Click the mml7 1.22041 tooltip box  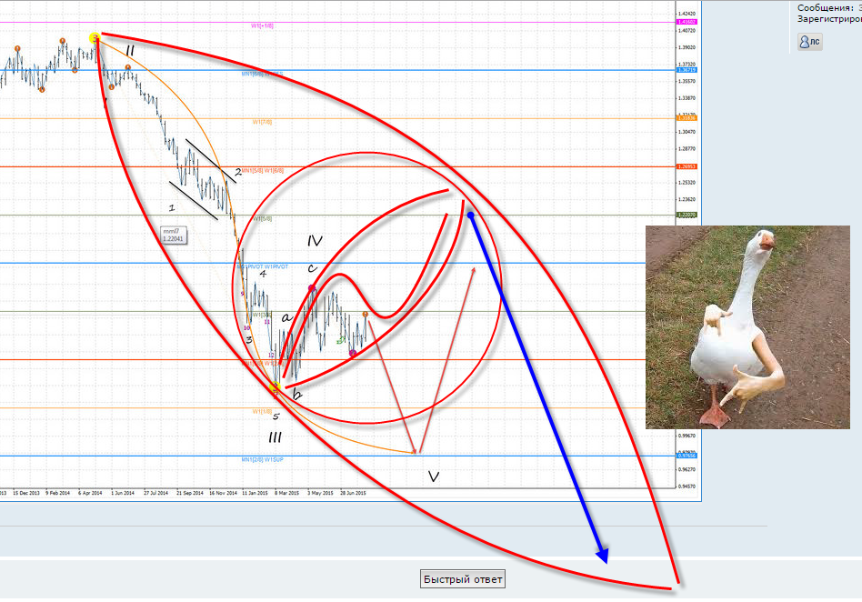tap(172, 235)
